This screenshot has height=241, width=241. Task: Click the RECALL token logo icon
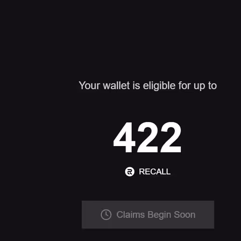(130, 172)
